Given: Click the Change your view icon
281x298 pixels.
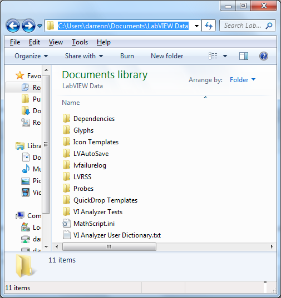Looking at the screenshot, I should coord(213,56).
